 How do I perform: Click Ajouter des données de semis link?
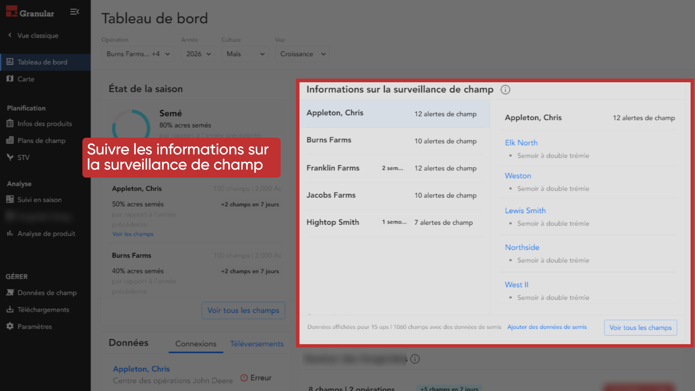(x=547, y=327)
